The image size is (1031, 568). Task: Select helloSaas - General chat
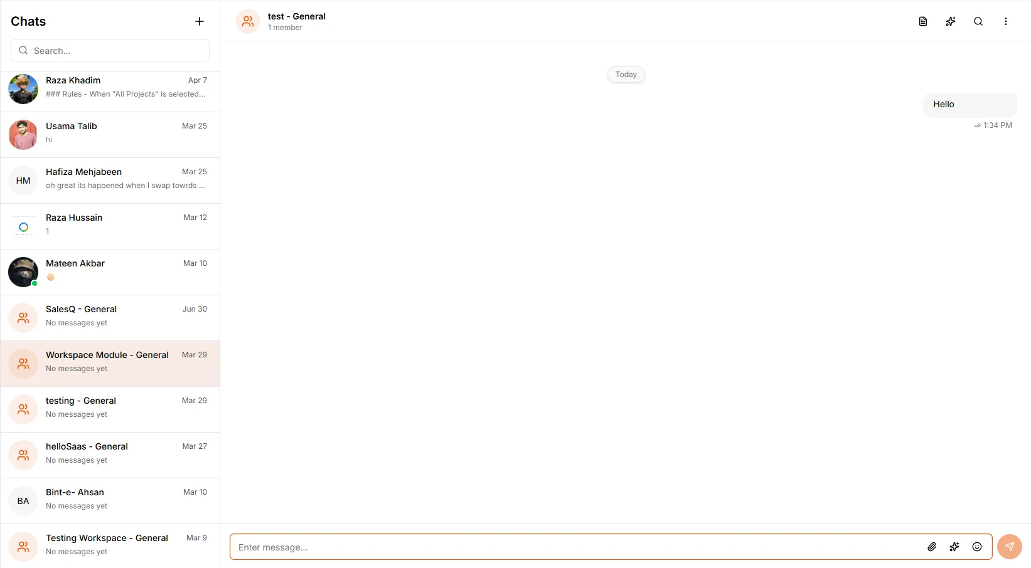(110, 455)
